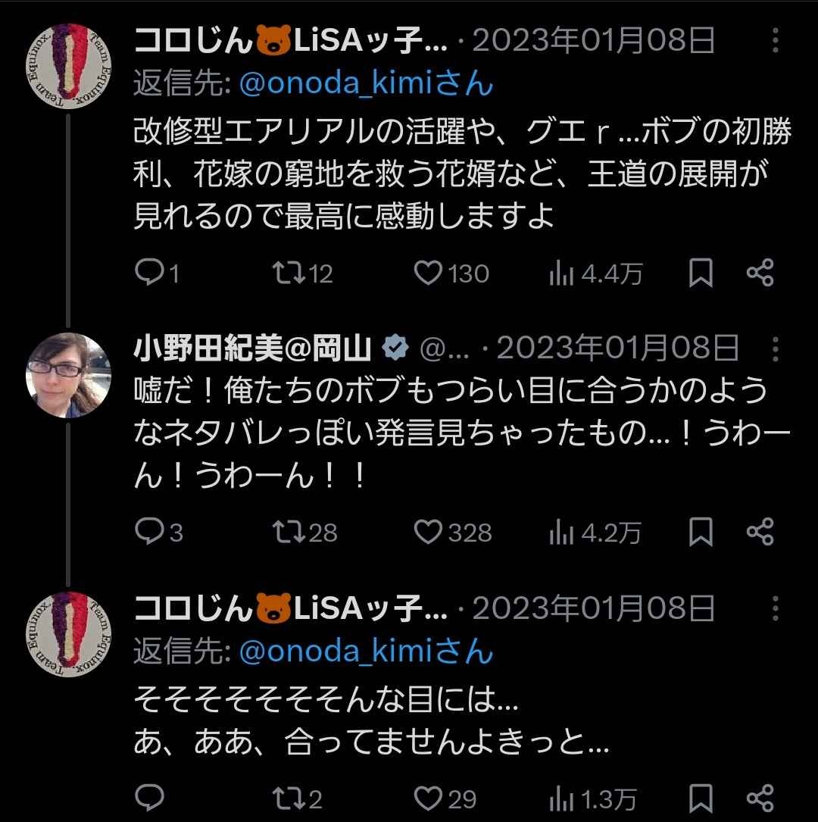Viewport: 818px width, 822px height.
Task: View analytics of tweet with 1.3万 views
Action: pyautogui.click(x=562, y=798)
